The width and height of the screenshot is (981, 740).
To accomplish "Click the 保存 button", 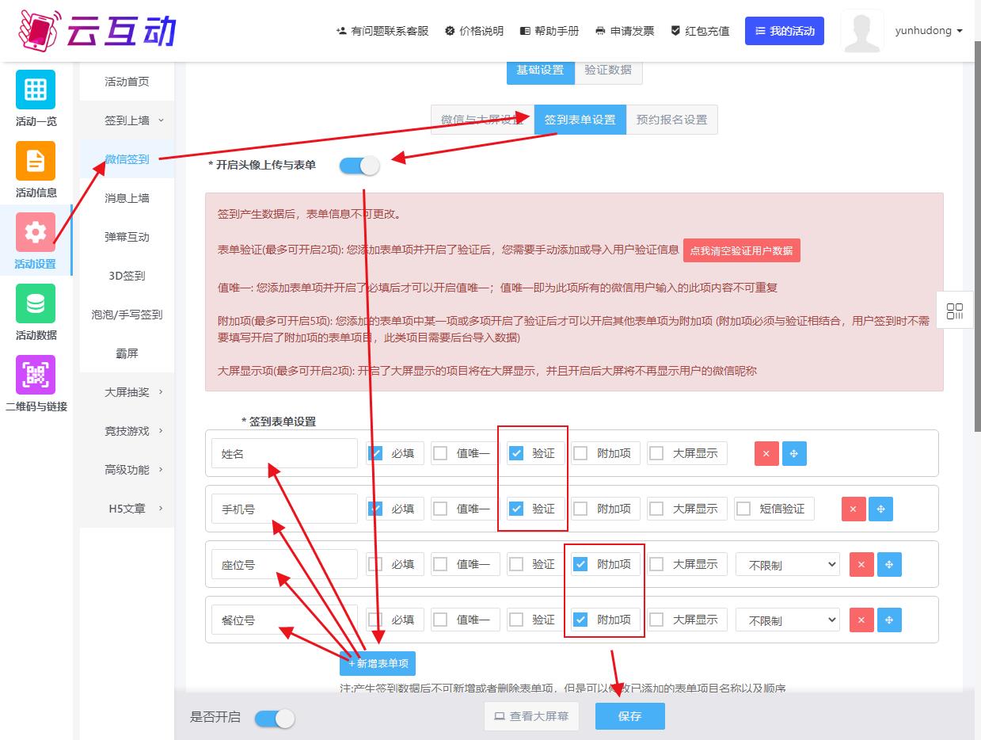I will coord(629,716).
